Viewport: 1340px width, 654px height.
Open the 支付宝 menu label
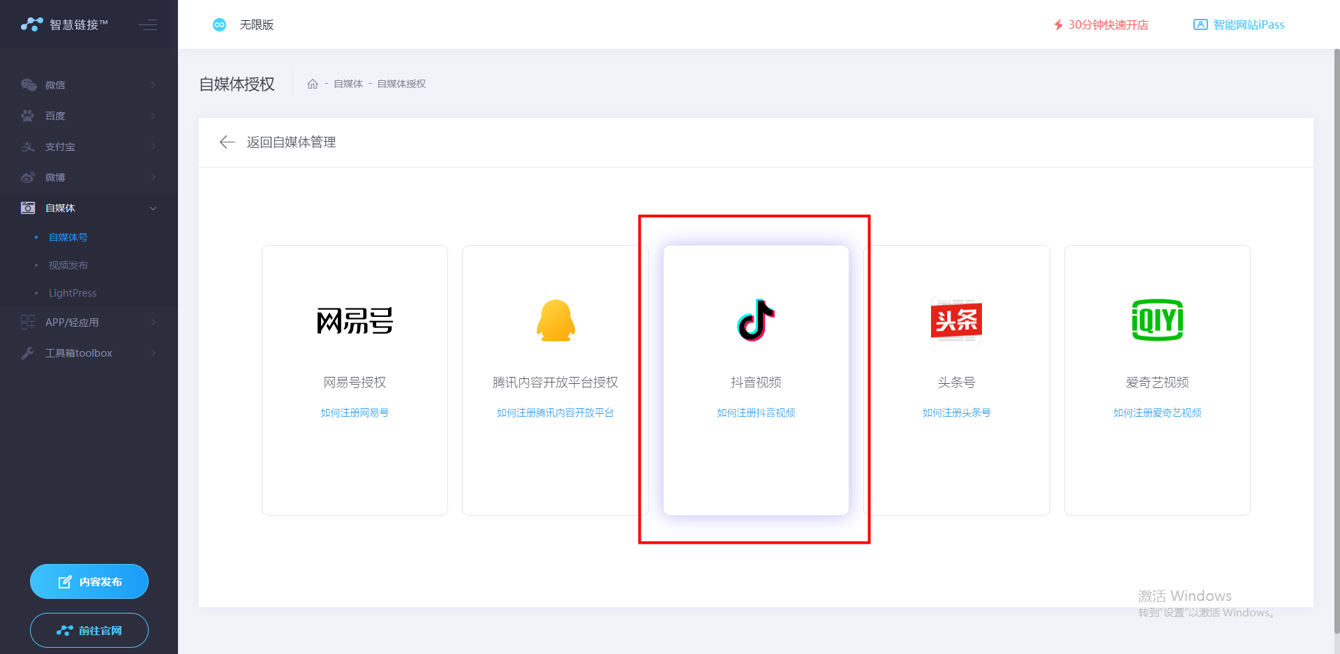point(60,147)
